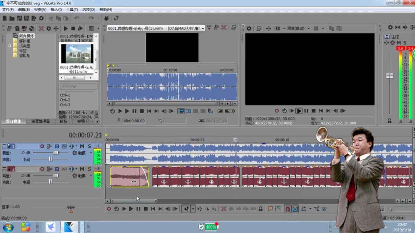The width and height of the screenshot is (415, 233).
Task: Open the 插入(I) menu
Action: 56,10
